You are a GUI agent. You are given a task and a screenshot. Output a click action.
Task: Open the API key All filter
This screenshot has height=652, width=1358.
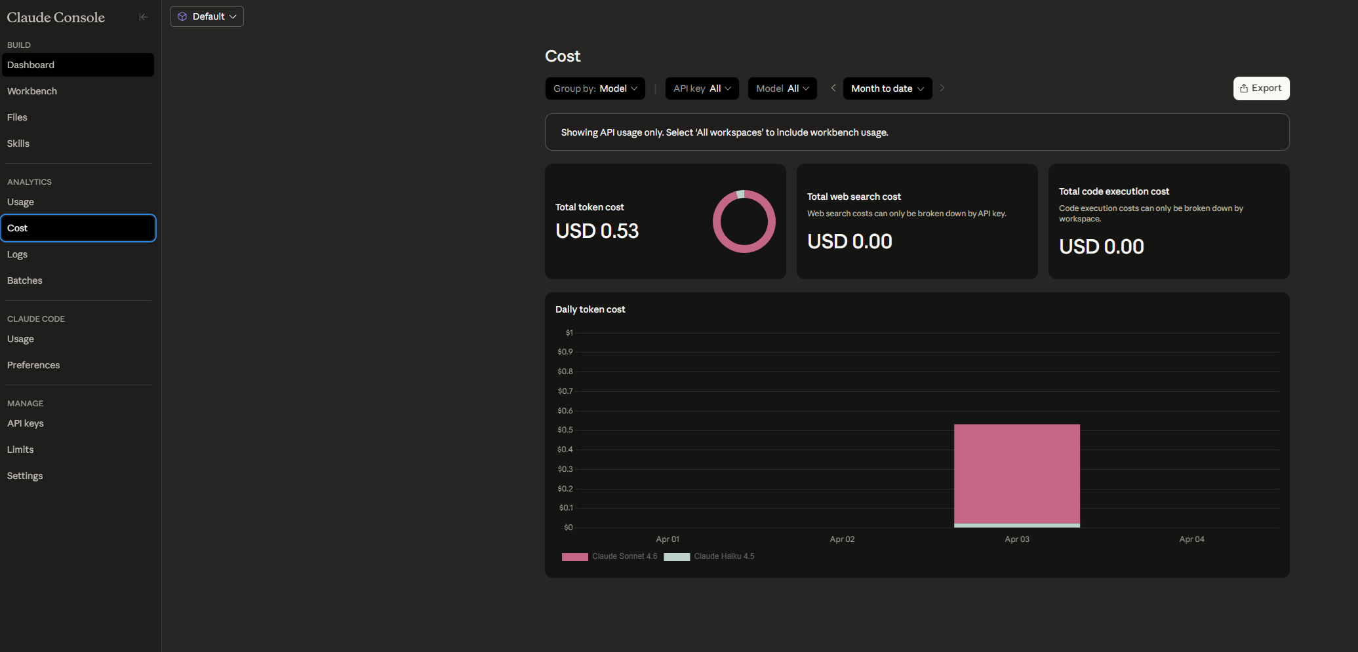[x=702, y=88]
